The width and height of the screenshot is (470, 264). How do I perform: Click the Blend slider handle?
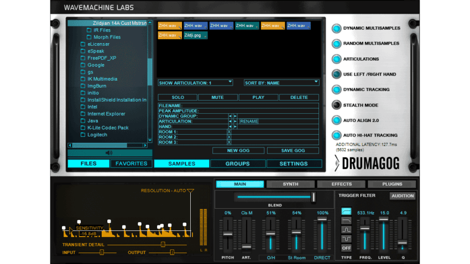click(314, 197)
